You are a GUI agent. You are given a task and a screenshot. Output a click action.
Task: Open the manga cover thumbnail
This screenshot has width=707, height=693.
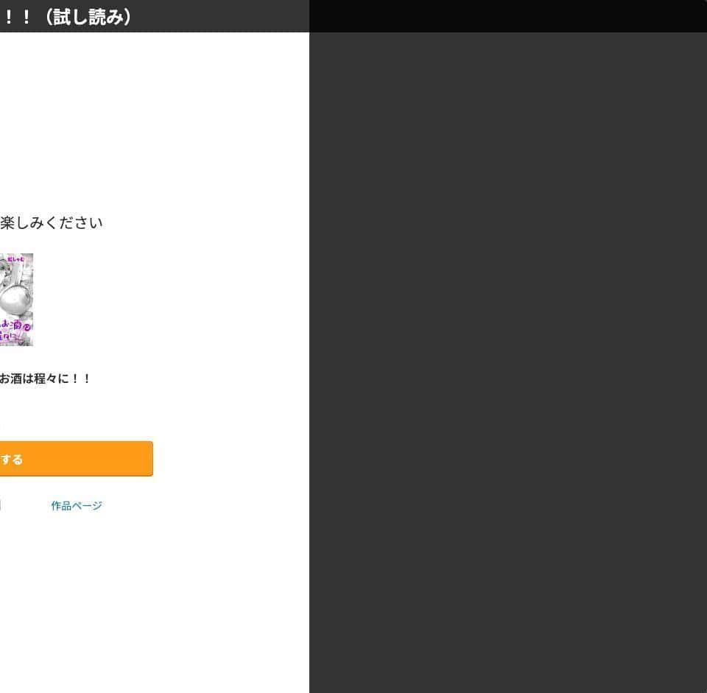pos(16,300)
